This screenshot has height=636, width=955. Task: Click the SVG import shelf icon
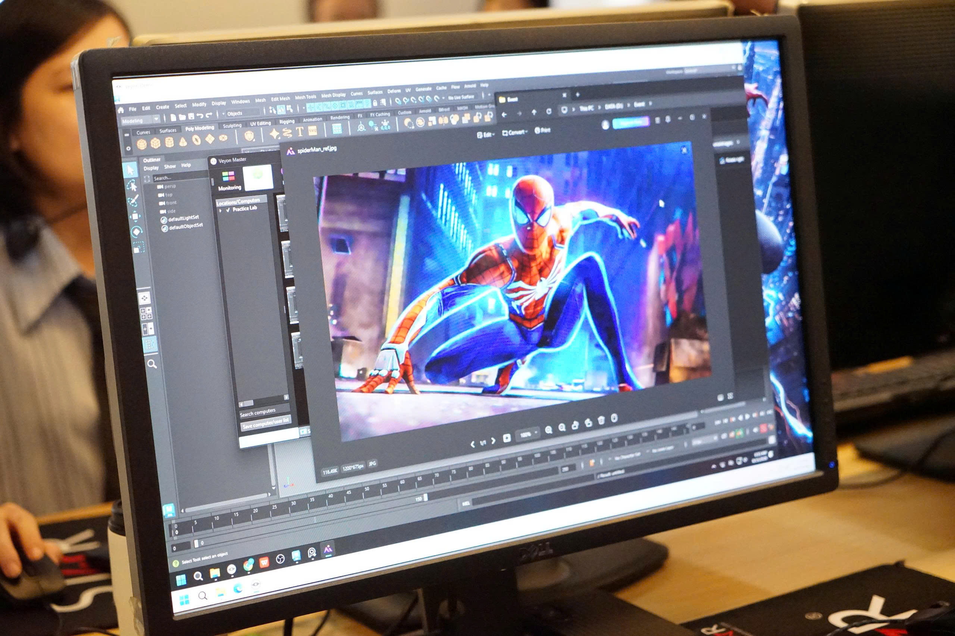(313, 131)
